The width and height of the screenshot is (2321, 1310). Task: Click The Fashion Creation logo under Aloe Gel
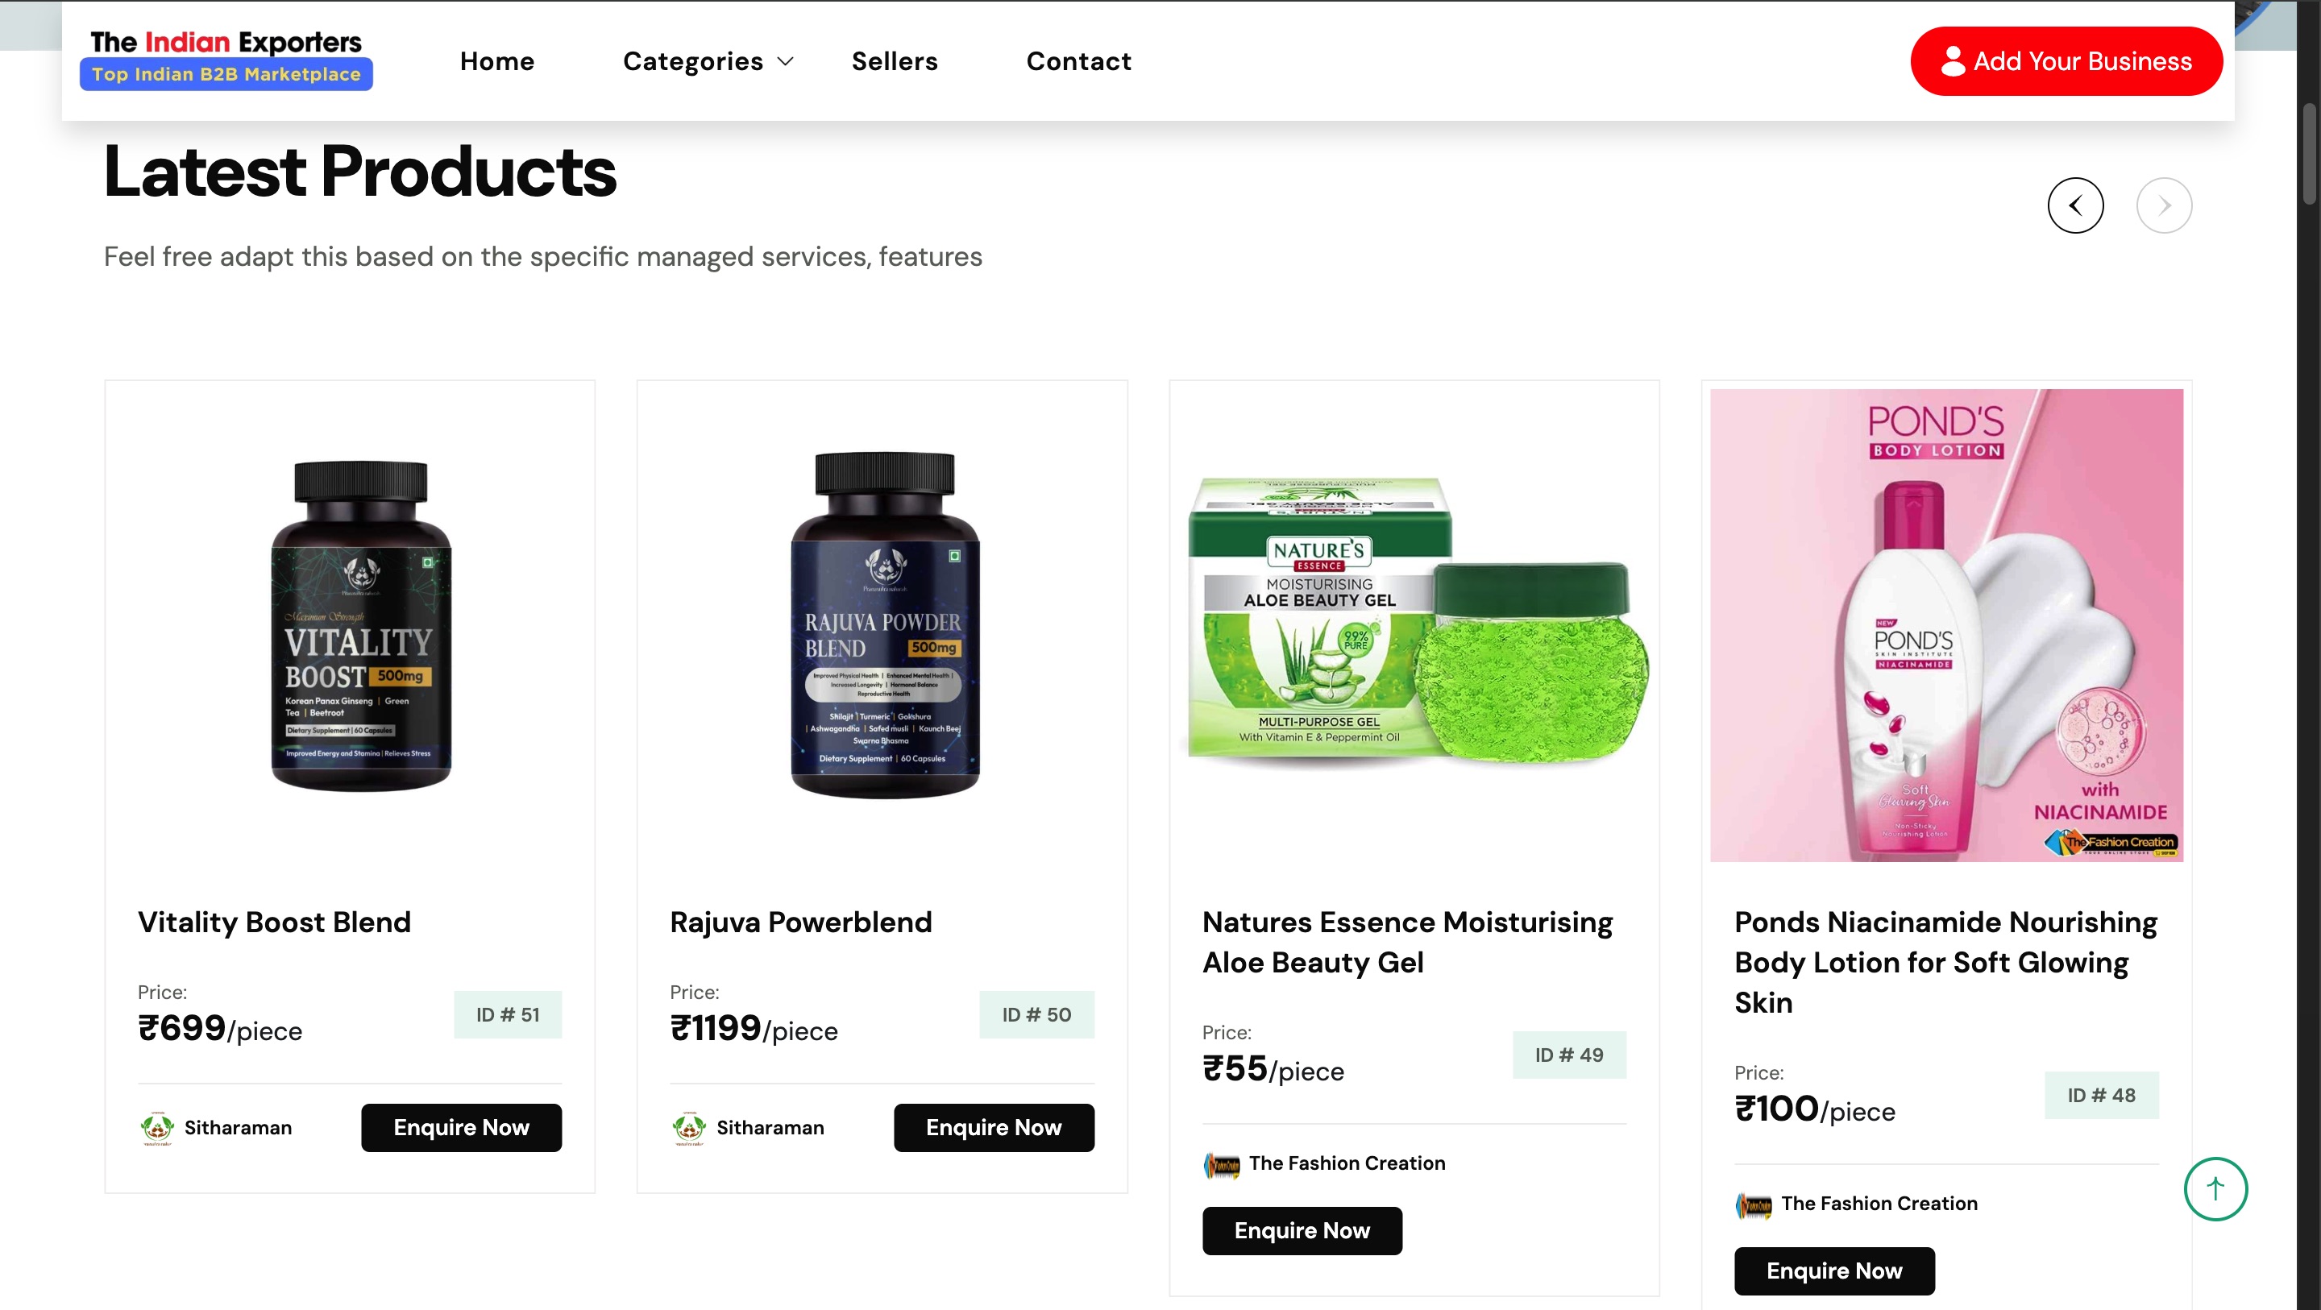click(x=1222, y=1164)
